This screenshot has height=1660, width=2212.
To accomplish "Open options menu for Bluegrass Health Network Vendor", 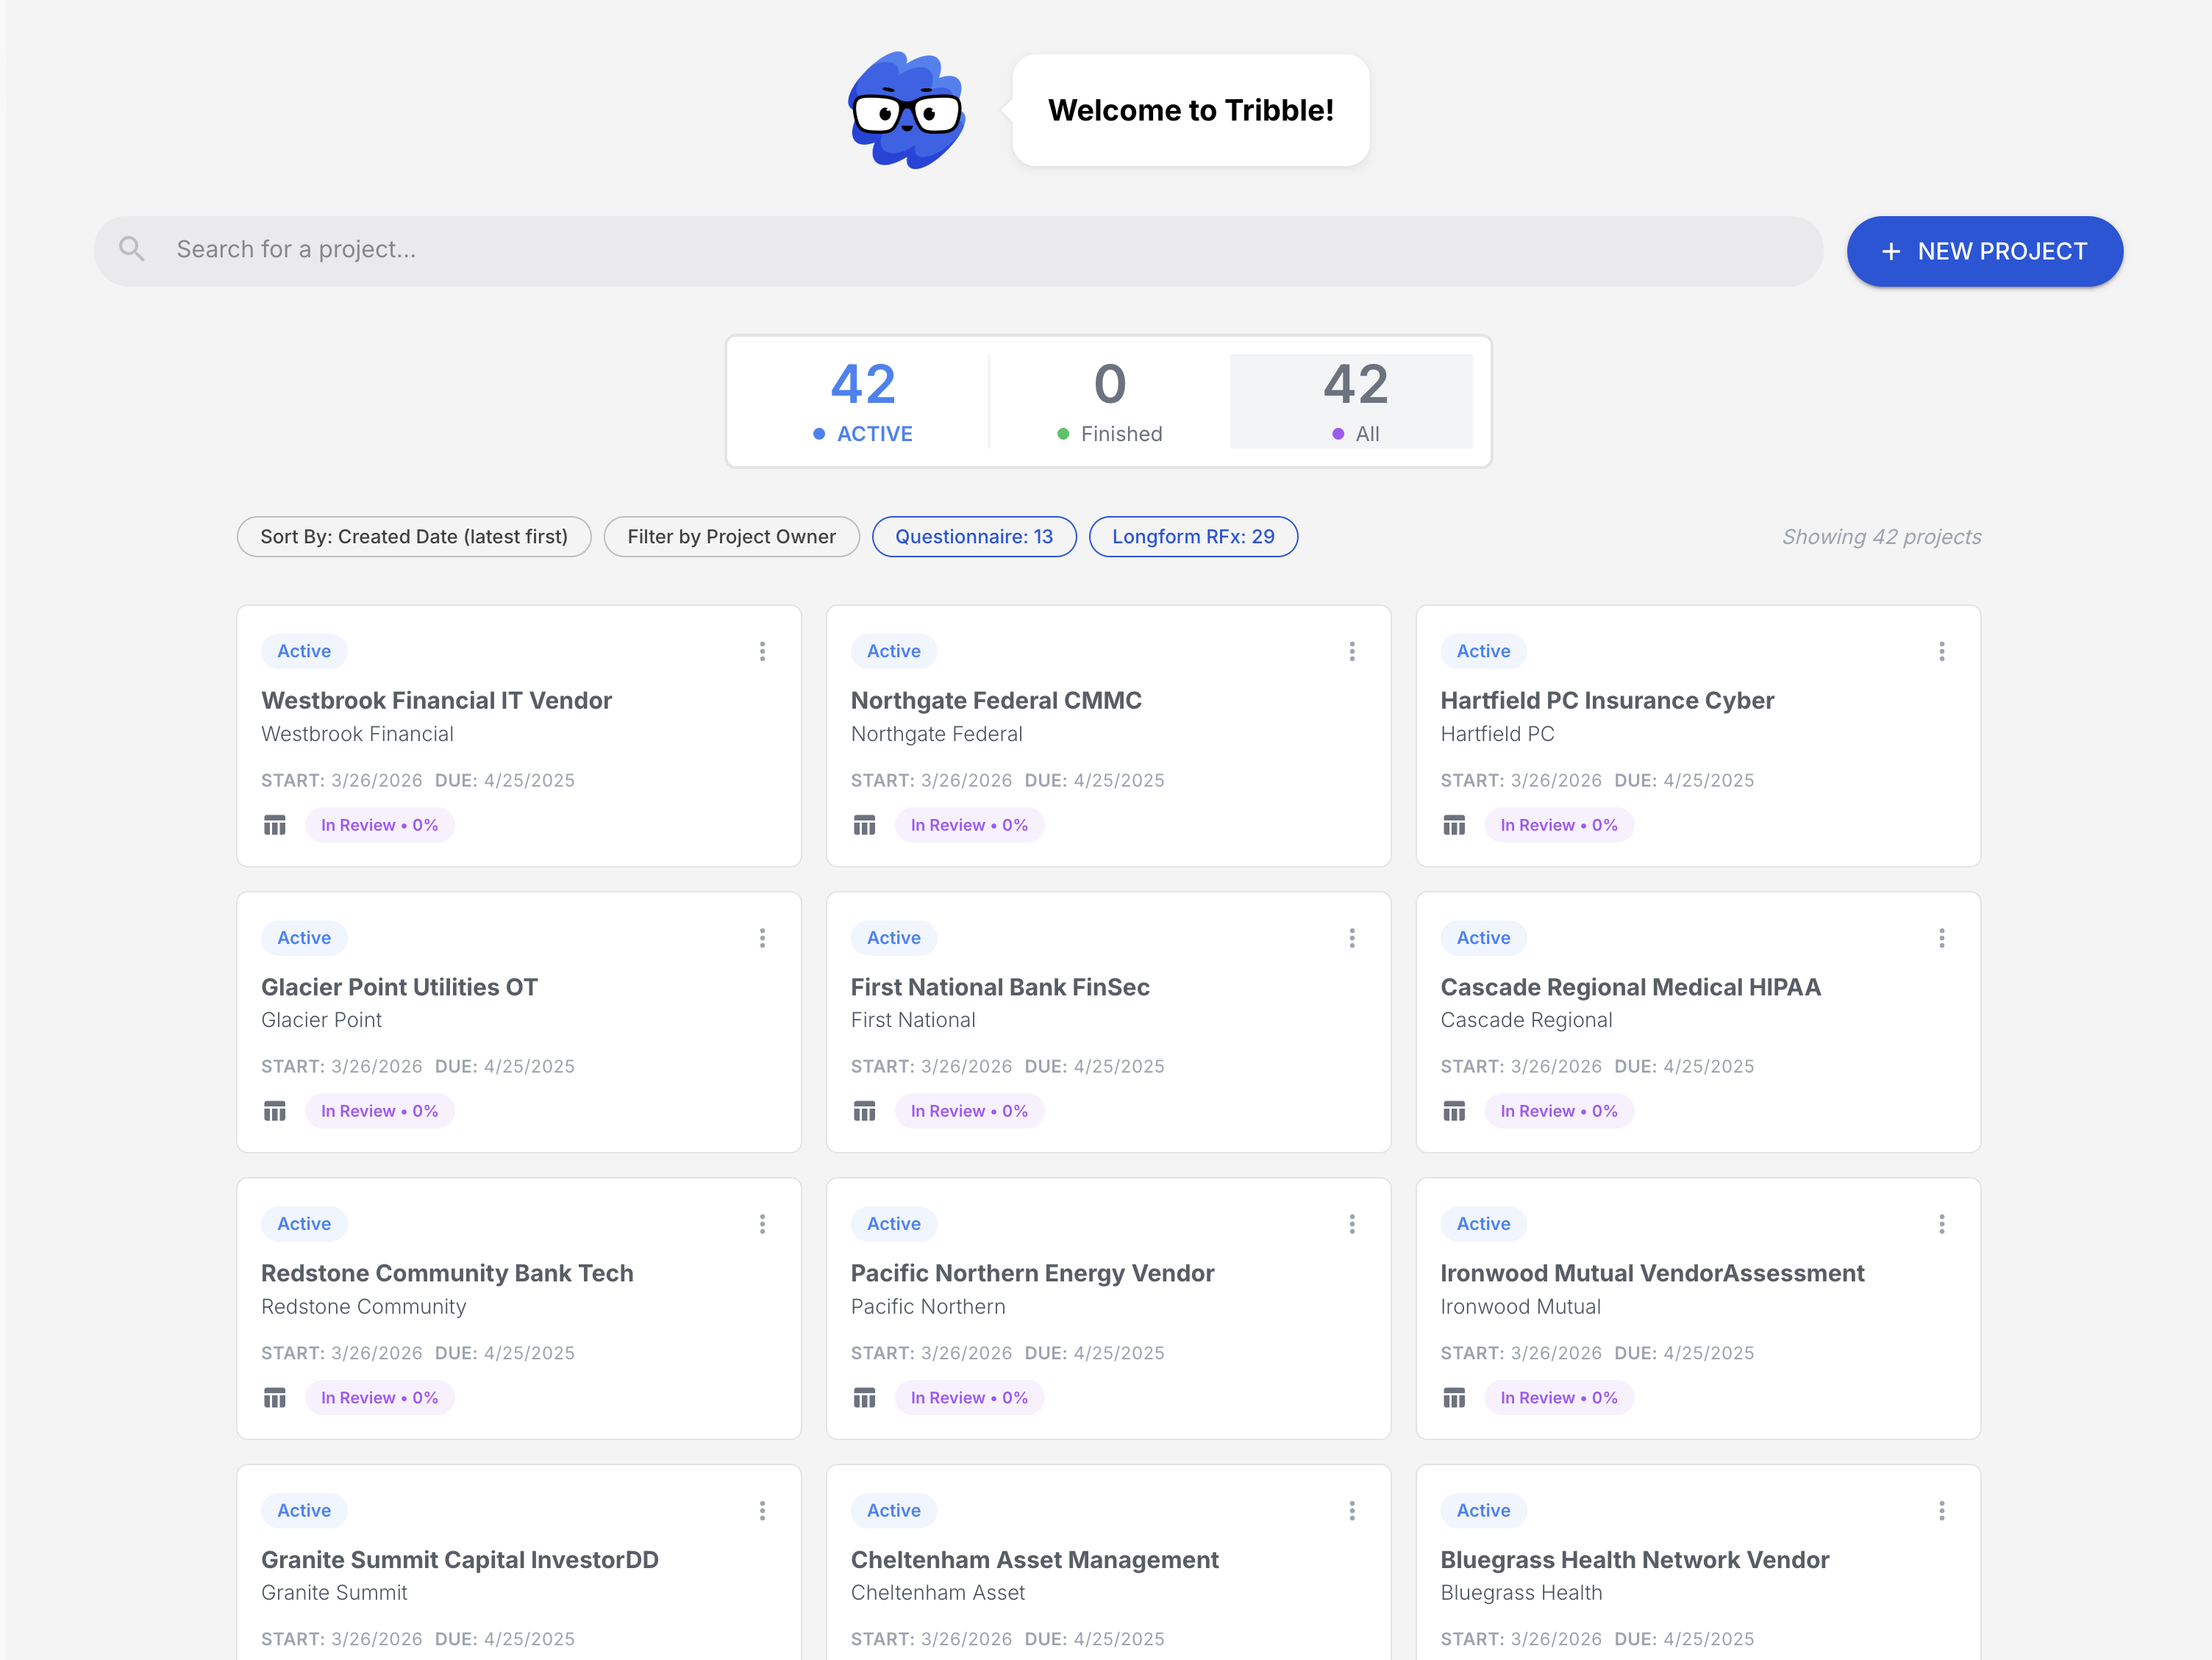I will 1942,1510.
